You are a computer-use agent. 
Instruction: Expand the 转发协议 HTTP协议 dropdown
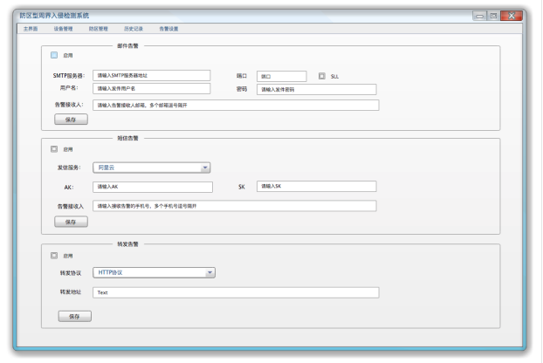[x=154, y=272]
